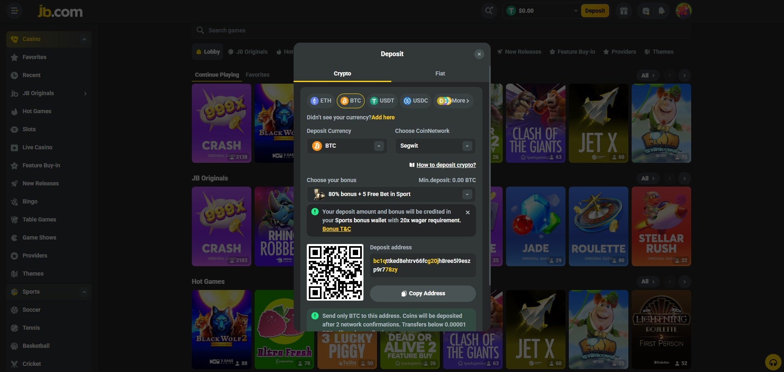Open Live Casino in the sidebar
Image resolution: width=784 pixels, height=372 pixels.
(x=48, y=147)
